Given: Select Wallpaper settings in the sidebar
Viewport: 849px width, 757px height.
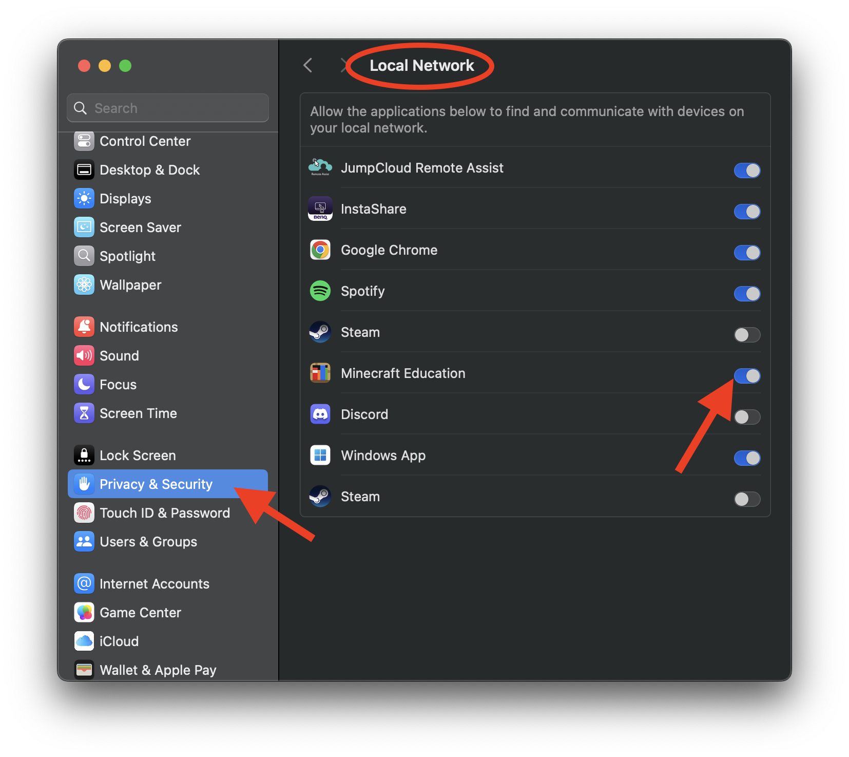Looking at the screenshot, I should point(130,285).
